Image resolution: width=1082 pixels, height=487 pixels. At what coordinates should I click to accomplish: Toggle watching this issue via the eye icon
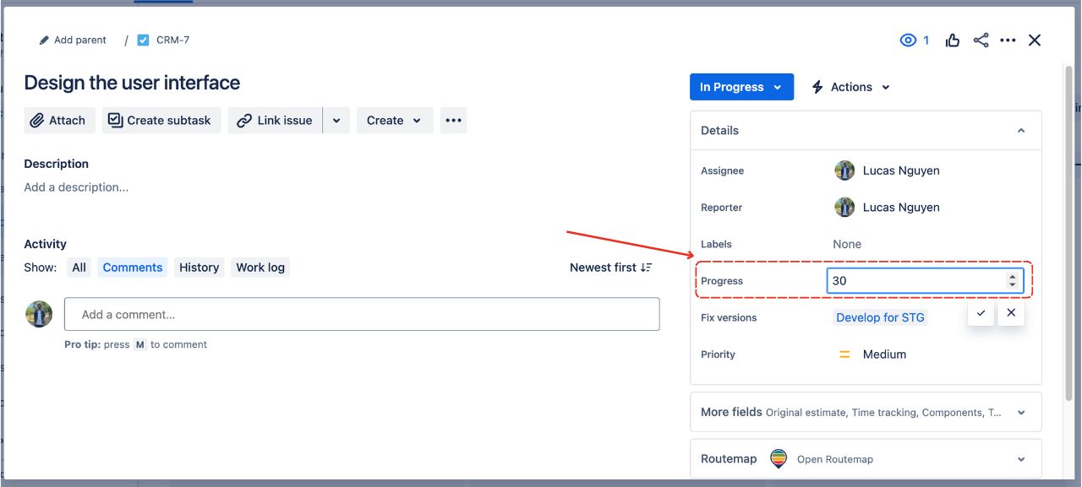tap(909, 40)
